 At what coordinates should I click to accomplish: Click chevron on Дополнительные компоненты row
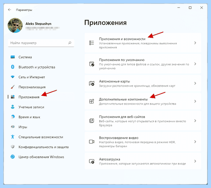tap(195, 101)
